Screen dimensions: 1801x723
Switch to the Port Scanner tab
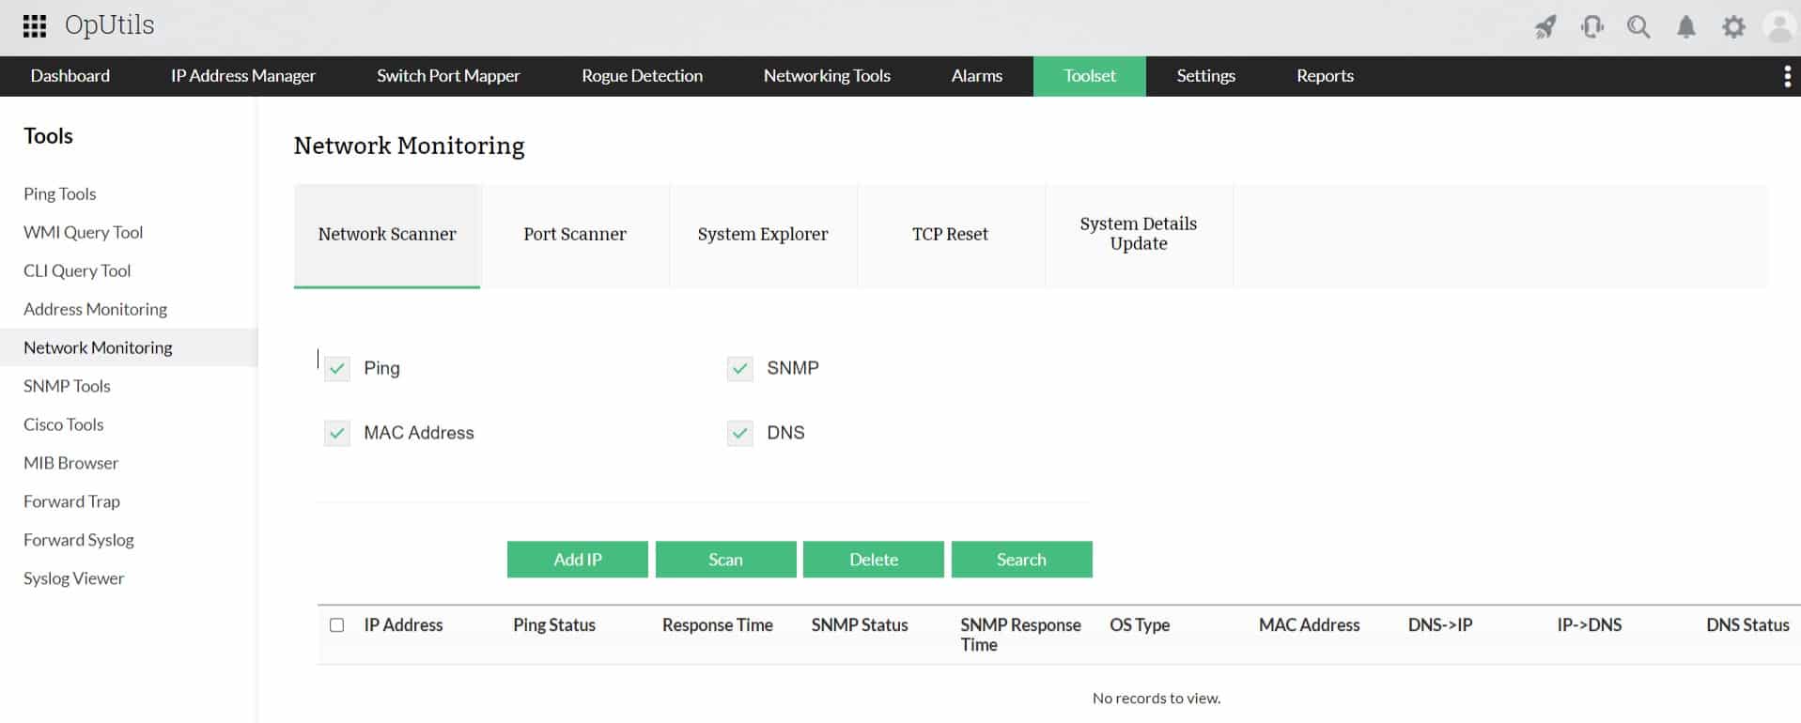pyautogui.click(x=575, y=235)
